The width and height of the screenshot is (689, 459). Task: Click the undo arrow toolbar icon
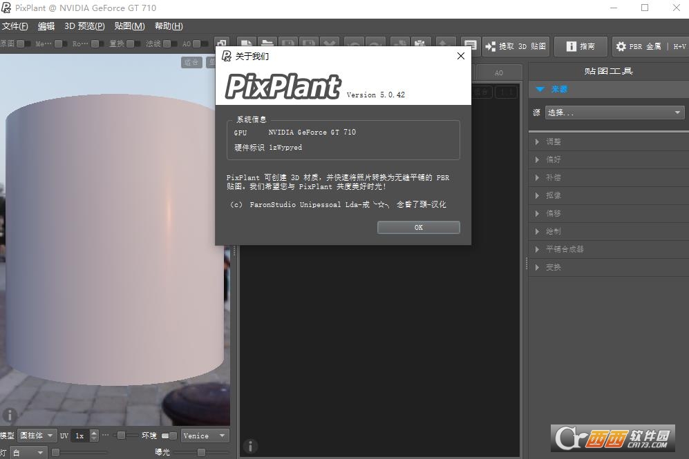pos(354,43)
